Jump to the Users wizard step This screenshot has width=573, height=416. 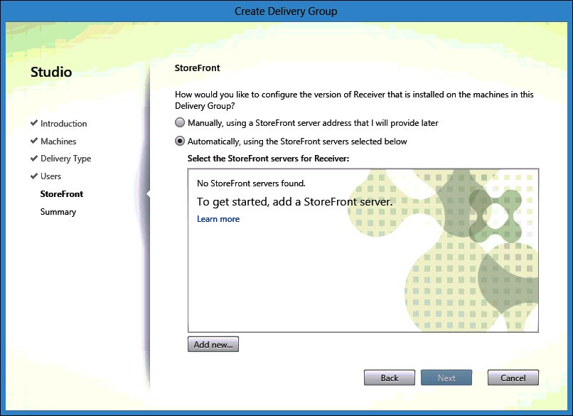coord(50,176)
